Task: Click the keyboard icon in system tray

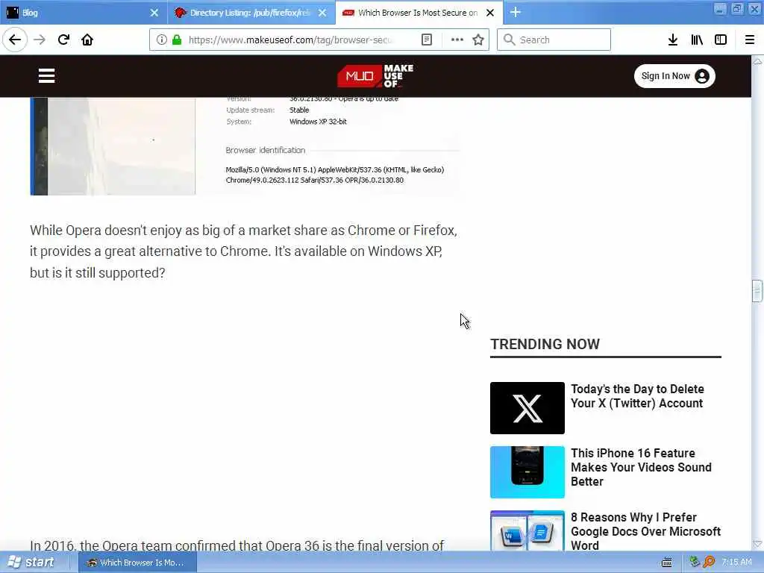Action: click(666, 563)
